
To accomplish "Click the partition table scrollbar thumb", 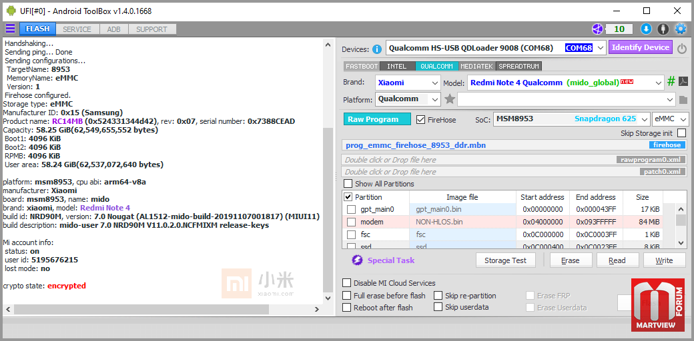I will pyautogui.click(x=681, y=219).
